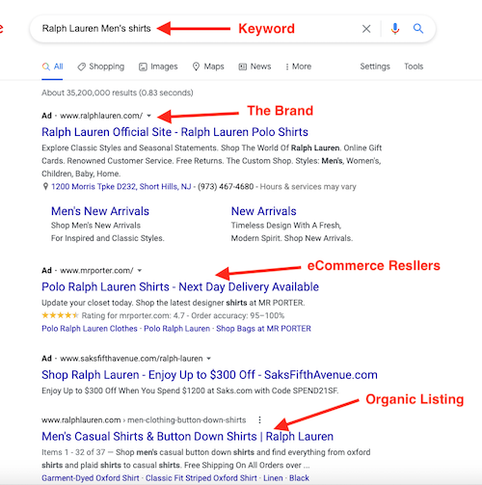Open the Images results tab
The image size is (482, 485).
coord(158,67)
